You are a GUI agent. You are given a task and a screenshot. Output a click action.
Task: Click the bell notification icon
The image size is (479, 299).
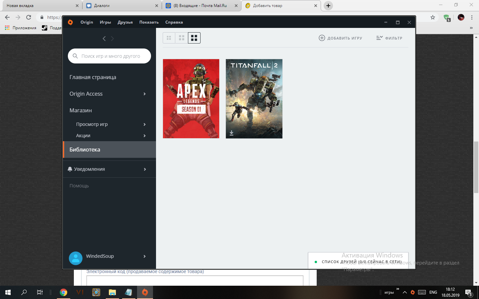click(70, 169)
